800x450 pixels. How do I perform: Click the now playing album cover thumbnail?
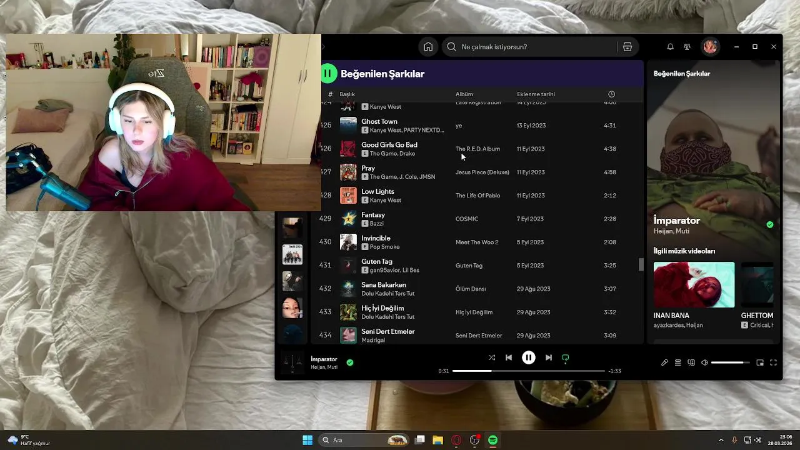(292, 362)
